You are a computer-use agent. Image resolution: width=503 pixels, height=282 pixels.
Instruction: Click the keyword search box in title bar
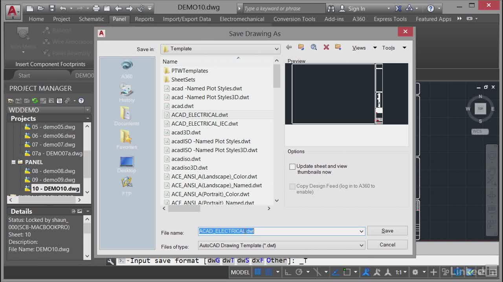click(x=284, y=9)
